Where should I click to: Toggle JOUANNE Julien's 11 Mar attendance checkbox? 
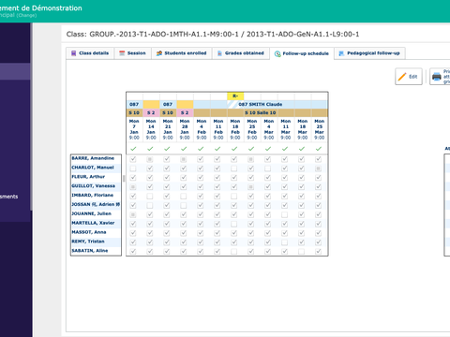[284, 214]
